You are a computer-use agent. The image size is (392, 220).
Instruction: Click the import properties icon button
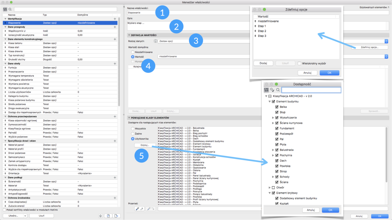pos(108,216)
